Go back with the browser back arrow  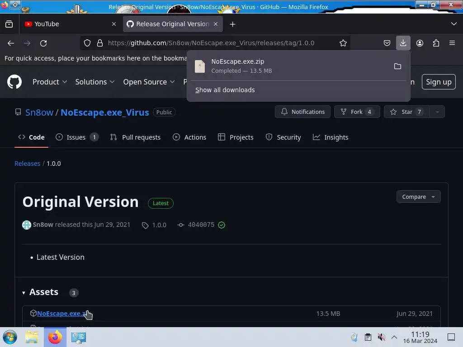[11, 43]
